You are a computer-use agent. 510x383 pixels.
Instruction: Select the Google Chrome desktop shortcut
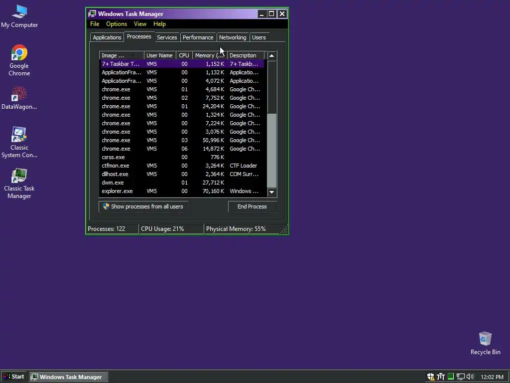pyautogui.click(x=19, y=60)
